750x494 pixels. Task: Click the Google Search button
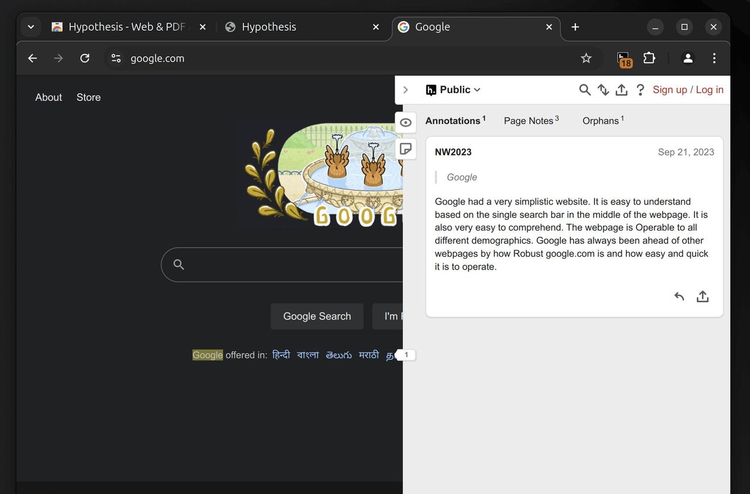pyautogui.click(x=317, y=316)
